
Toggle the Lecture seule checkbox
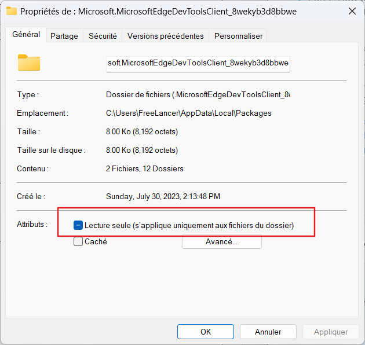click(78, 225)
